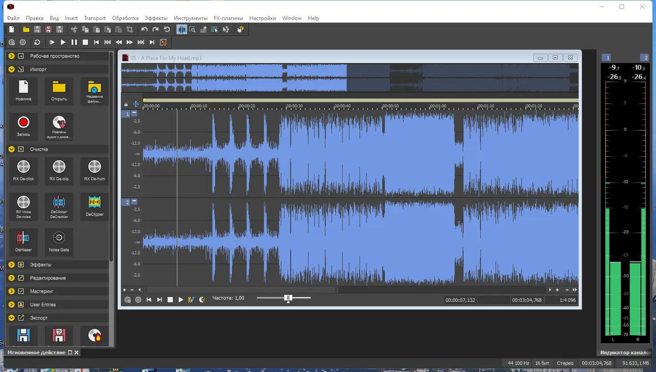Expand the User Entries section
This screenshot has width=656, height=372.
(x=12, y=305)
